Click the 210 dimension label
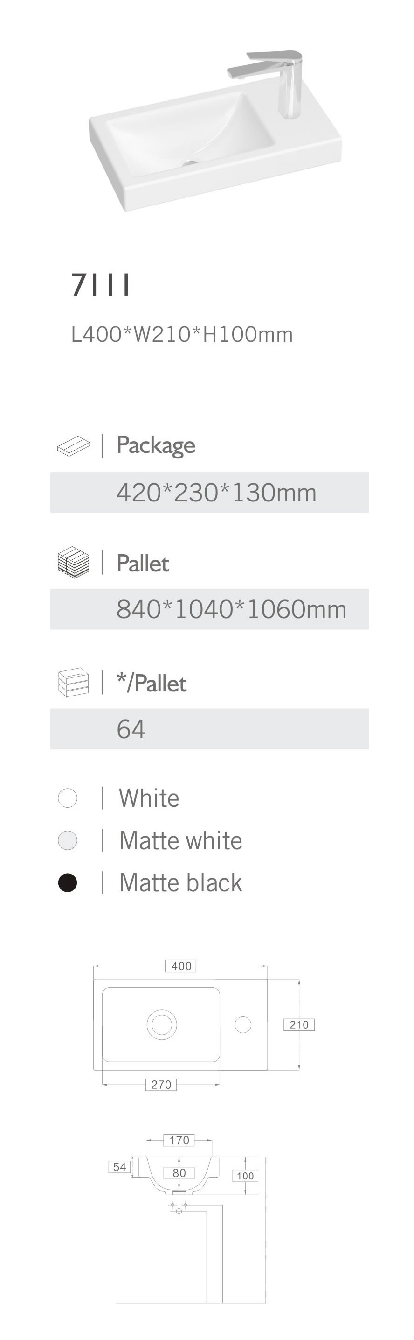 point(299,1025)
